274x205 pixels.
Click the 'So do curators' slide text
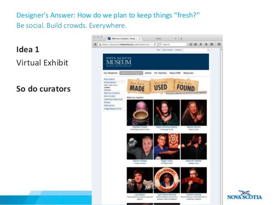click(43, 89)
